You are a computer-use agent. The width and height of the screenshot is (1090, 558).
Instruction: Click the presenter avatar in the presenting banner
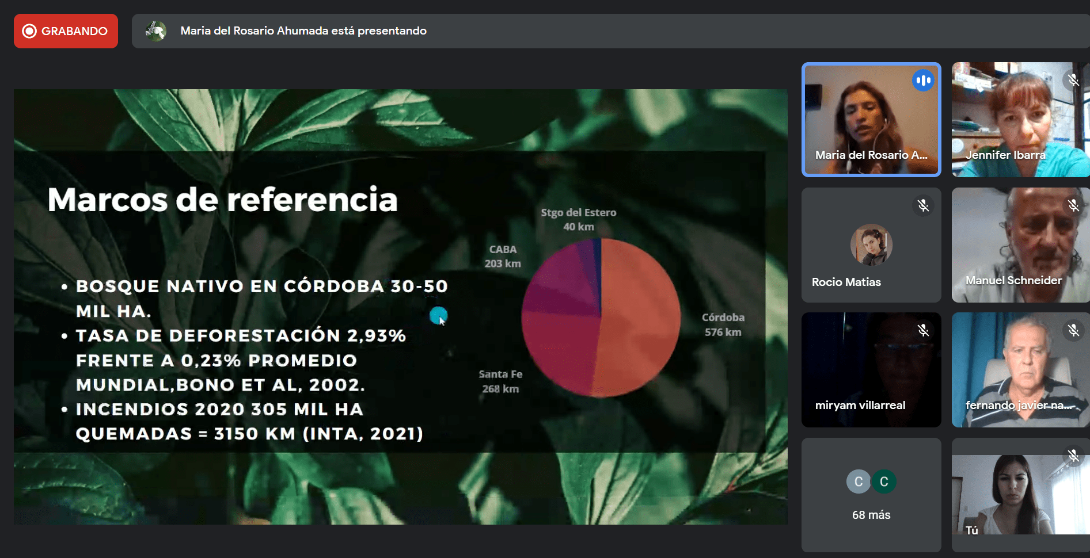155,31
